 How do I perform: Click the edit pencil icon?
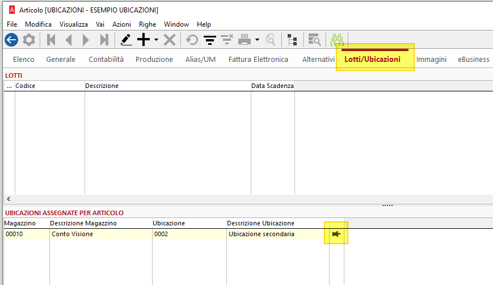click(126, 40)
